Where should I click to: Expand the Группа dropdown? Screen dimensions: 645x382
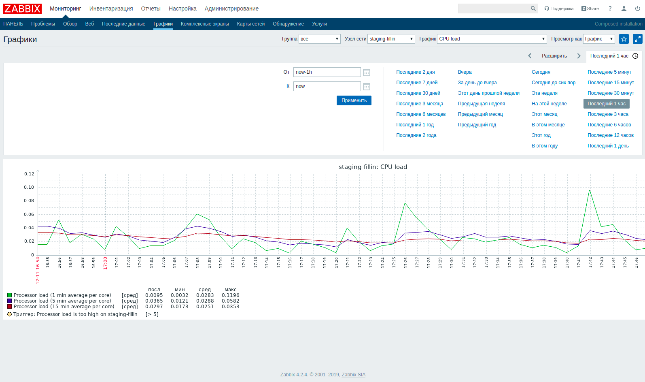320,39
